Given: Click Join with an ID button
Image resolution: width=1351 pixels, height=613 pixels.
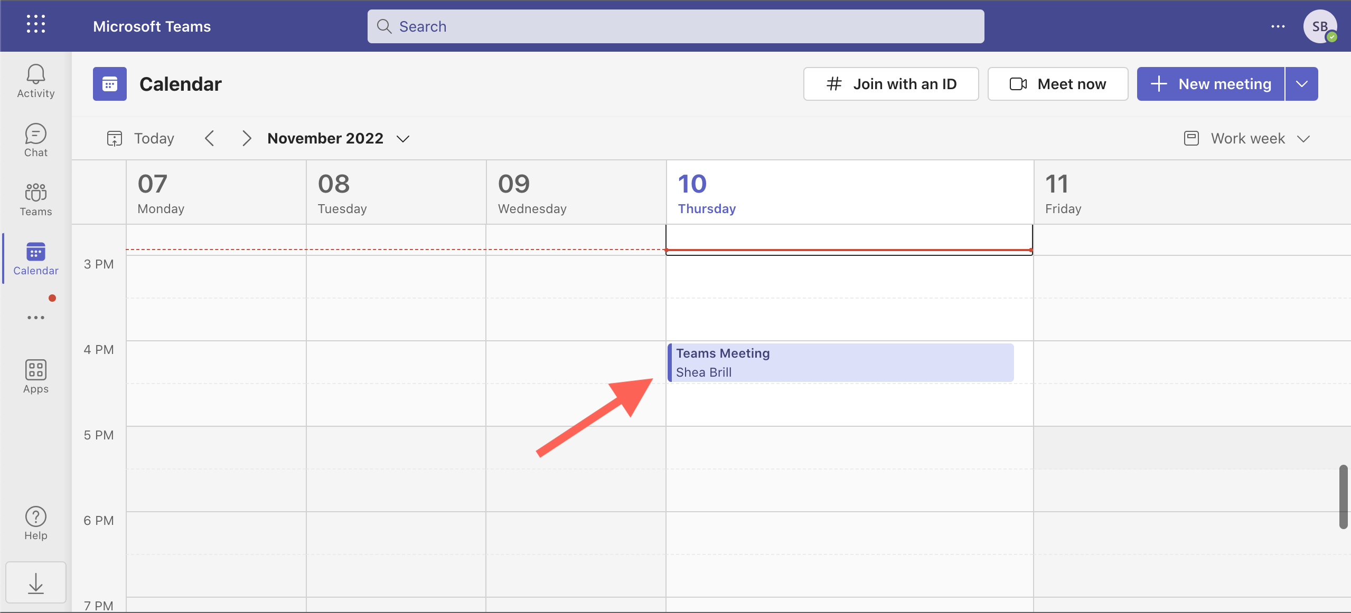Looking at the screenshot, I should (891, 84).
